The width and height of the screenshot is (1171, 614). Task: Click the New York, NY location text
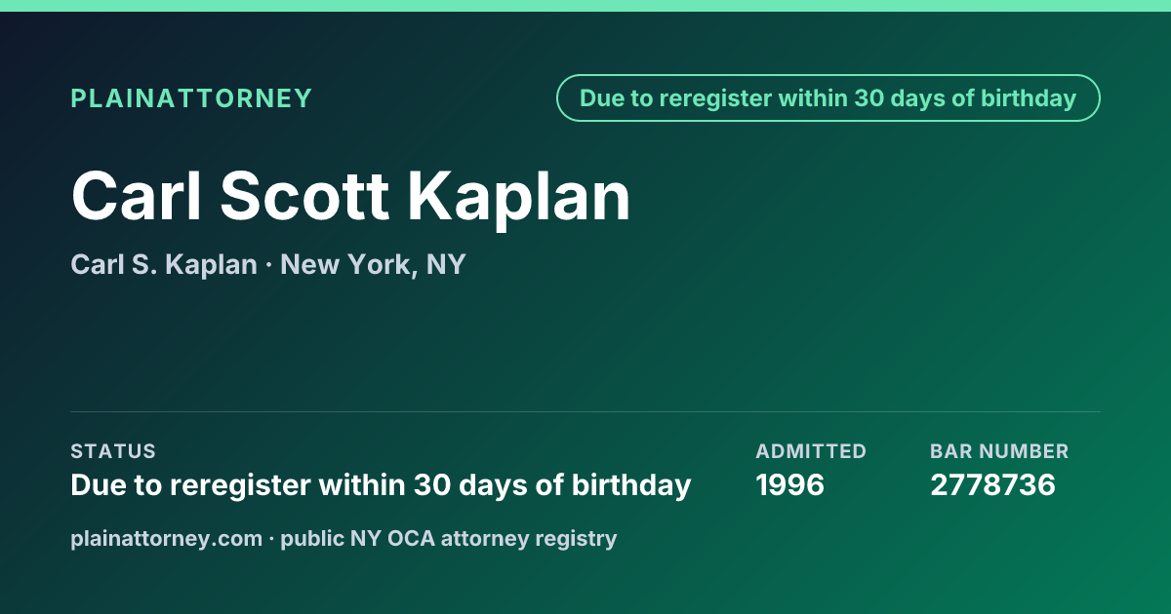coord(373,264)
